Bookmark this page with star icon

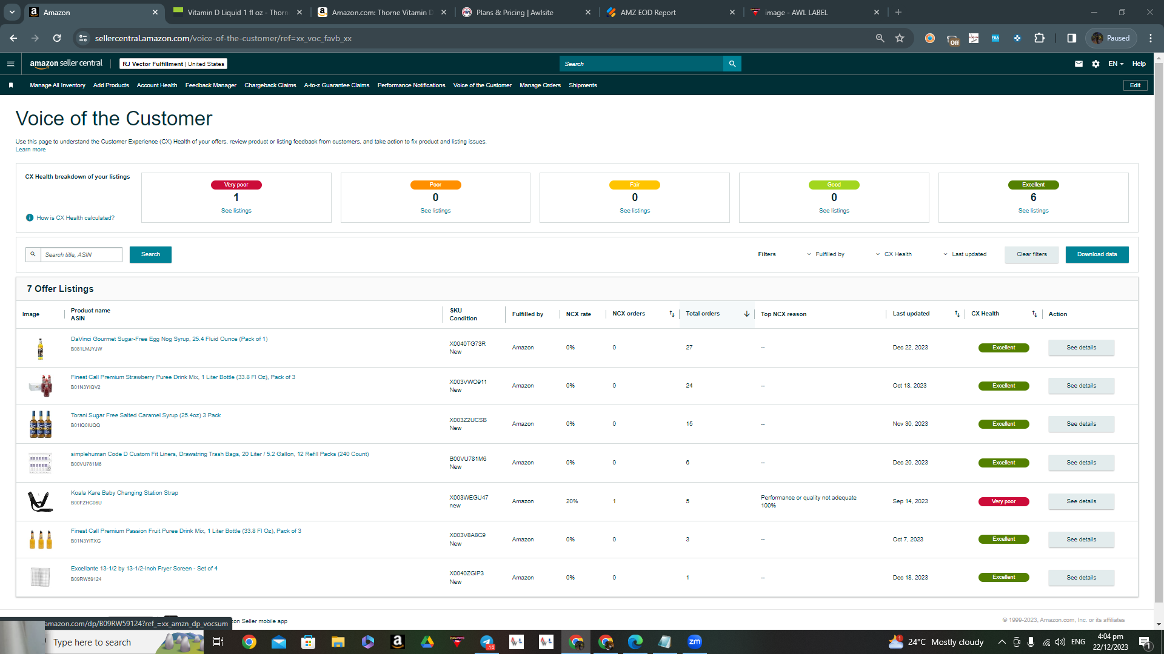900,38
